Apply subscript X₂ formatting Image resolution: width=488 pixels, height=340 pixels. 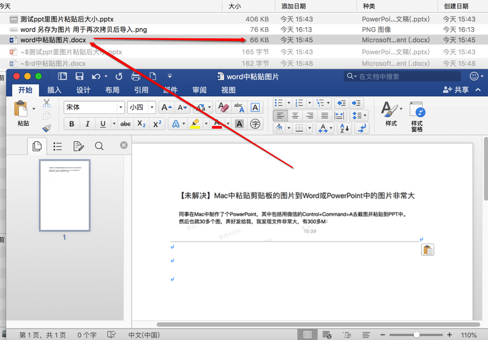point(141,124)
